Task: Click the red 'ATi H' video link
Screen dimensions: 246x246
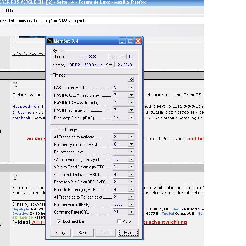Action: pyautogui.click(x=39, y=222)
